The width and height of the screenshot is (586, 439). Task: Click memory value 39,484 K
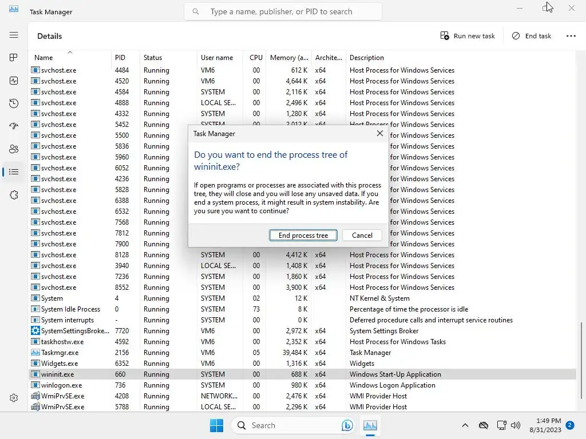[295, 352]
